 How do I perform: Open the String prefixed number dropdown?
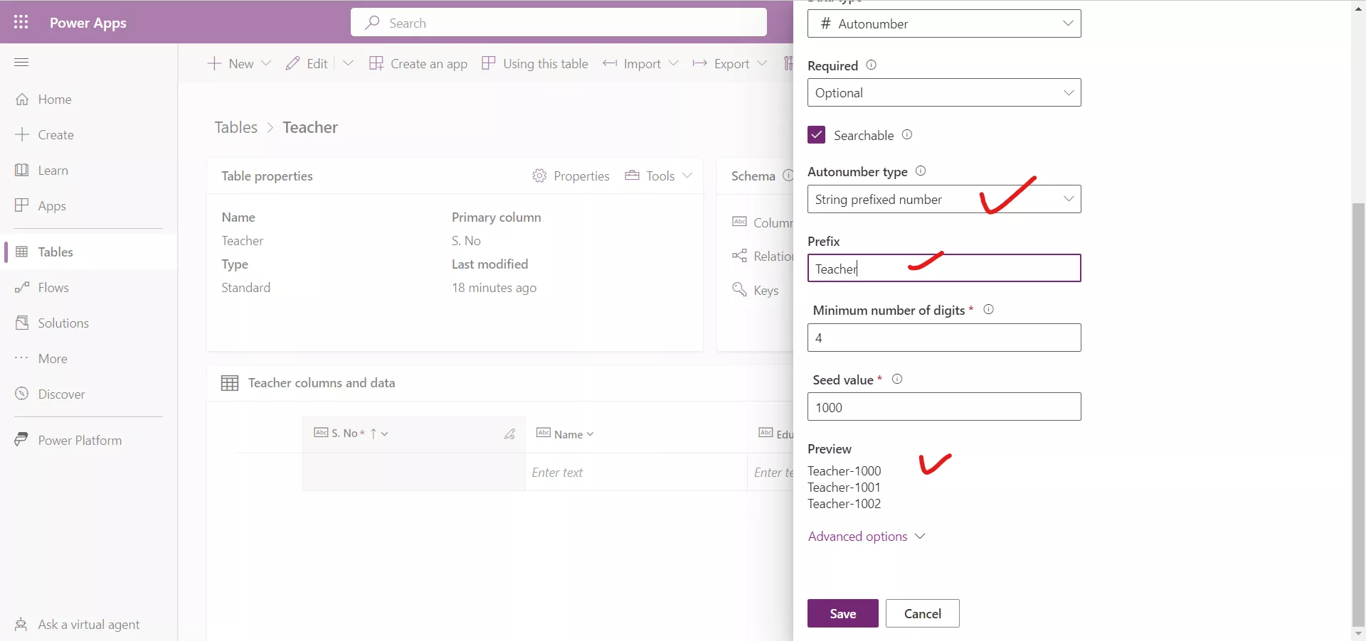944,199
